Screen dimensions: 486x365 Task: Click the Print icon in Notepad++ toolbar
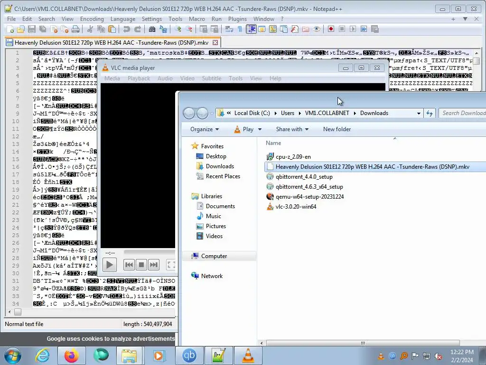coord(75,29)
